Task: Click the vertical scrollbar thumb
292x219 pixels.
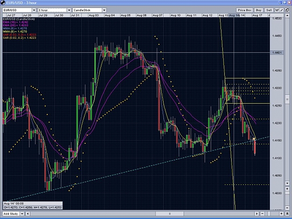Action: click(x=287, y=99)
